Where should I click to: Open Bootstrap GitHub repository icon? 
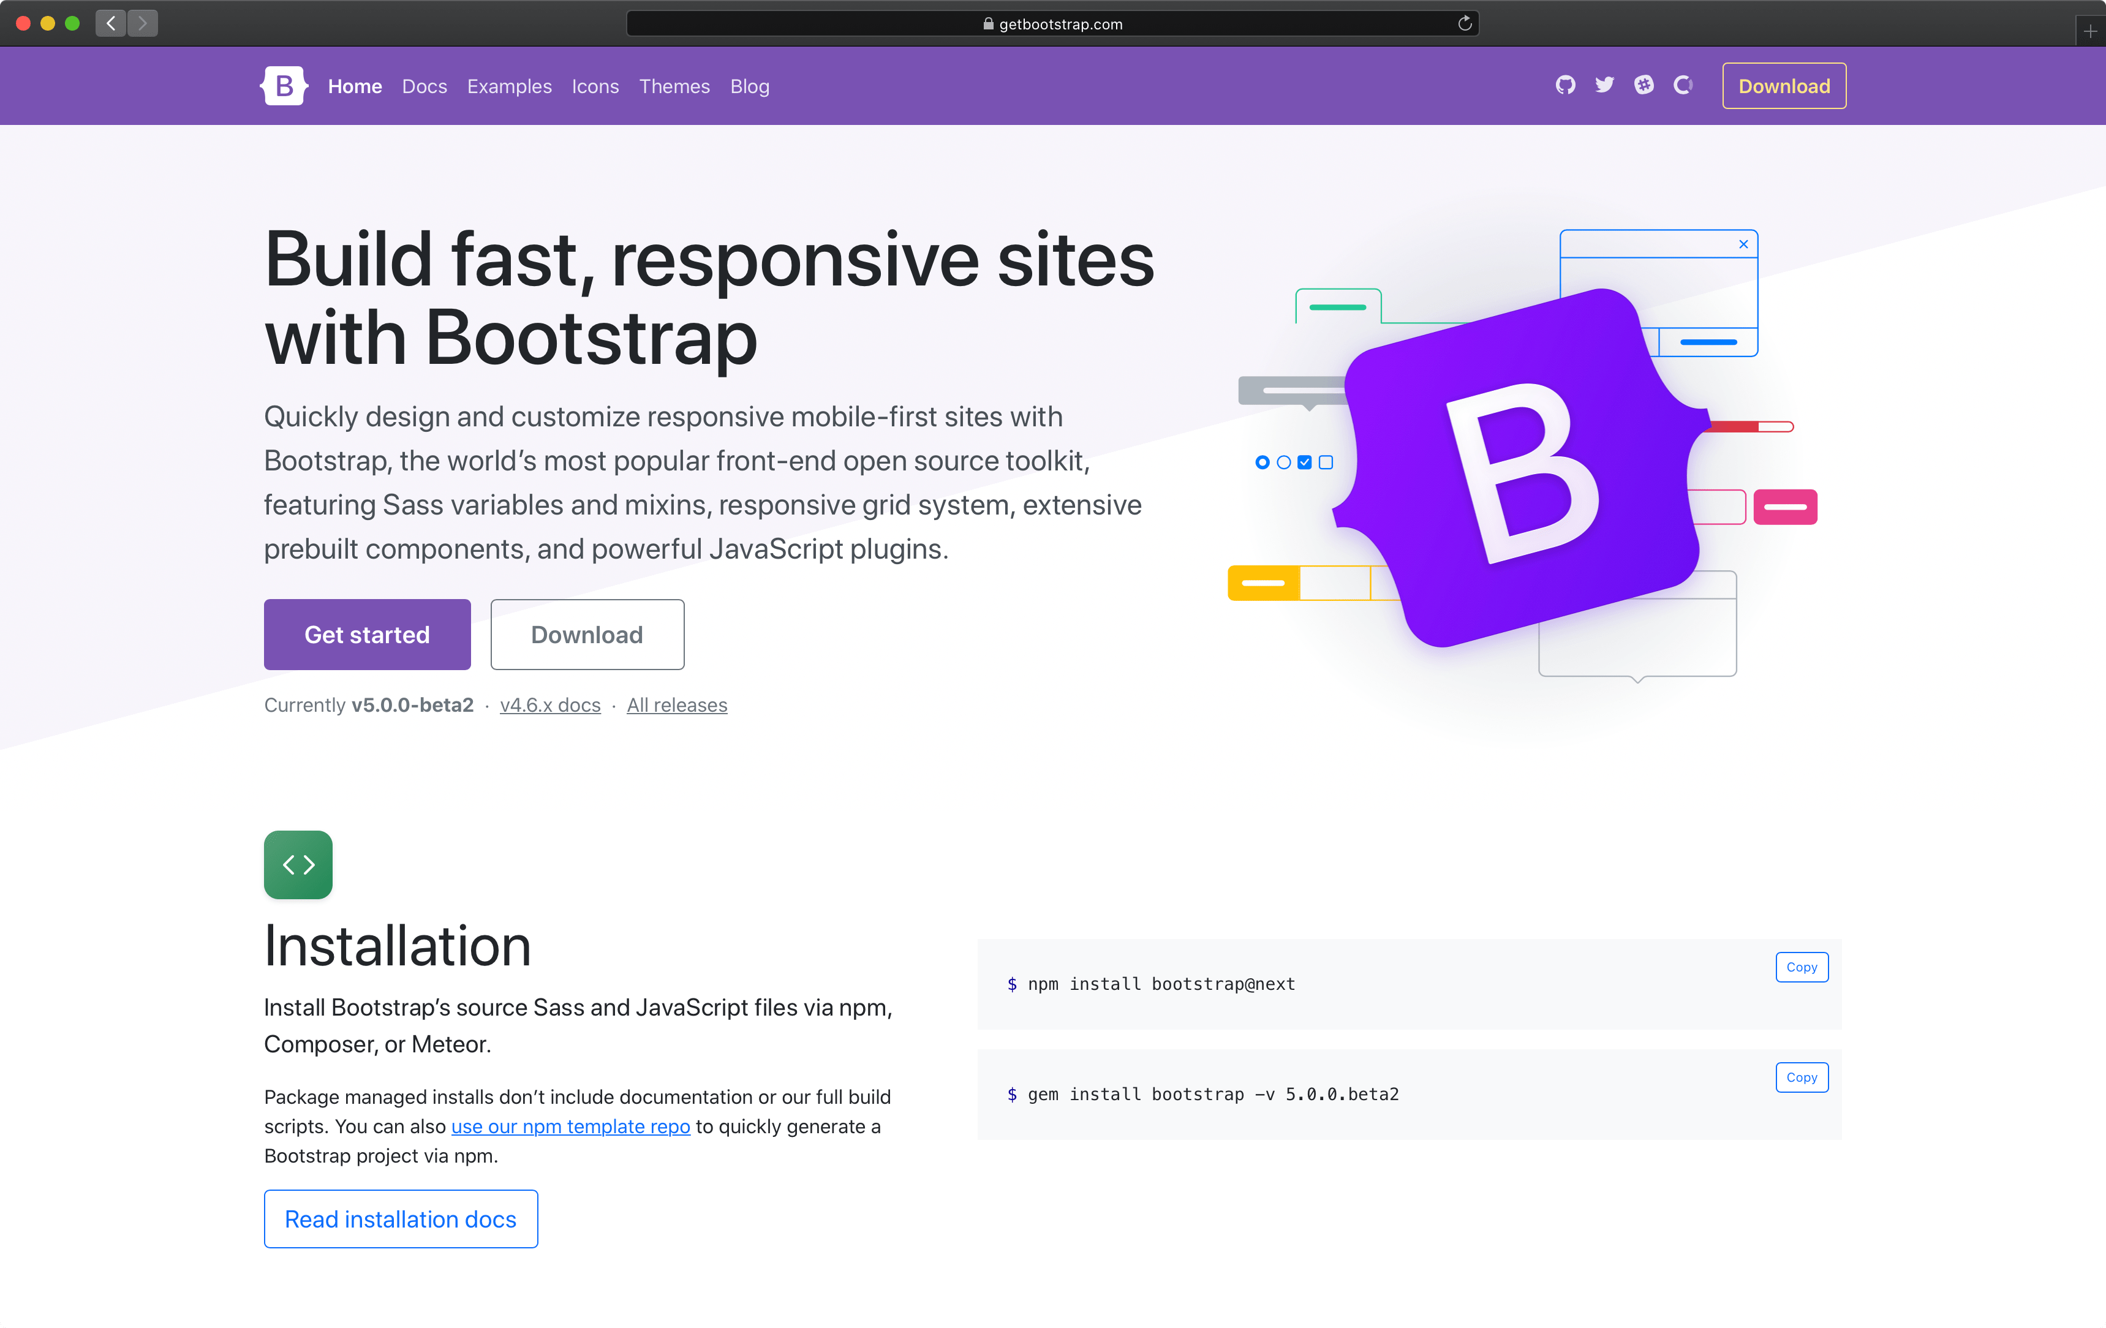(x=1563, y=86)
